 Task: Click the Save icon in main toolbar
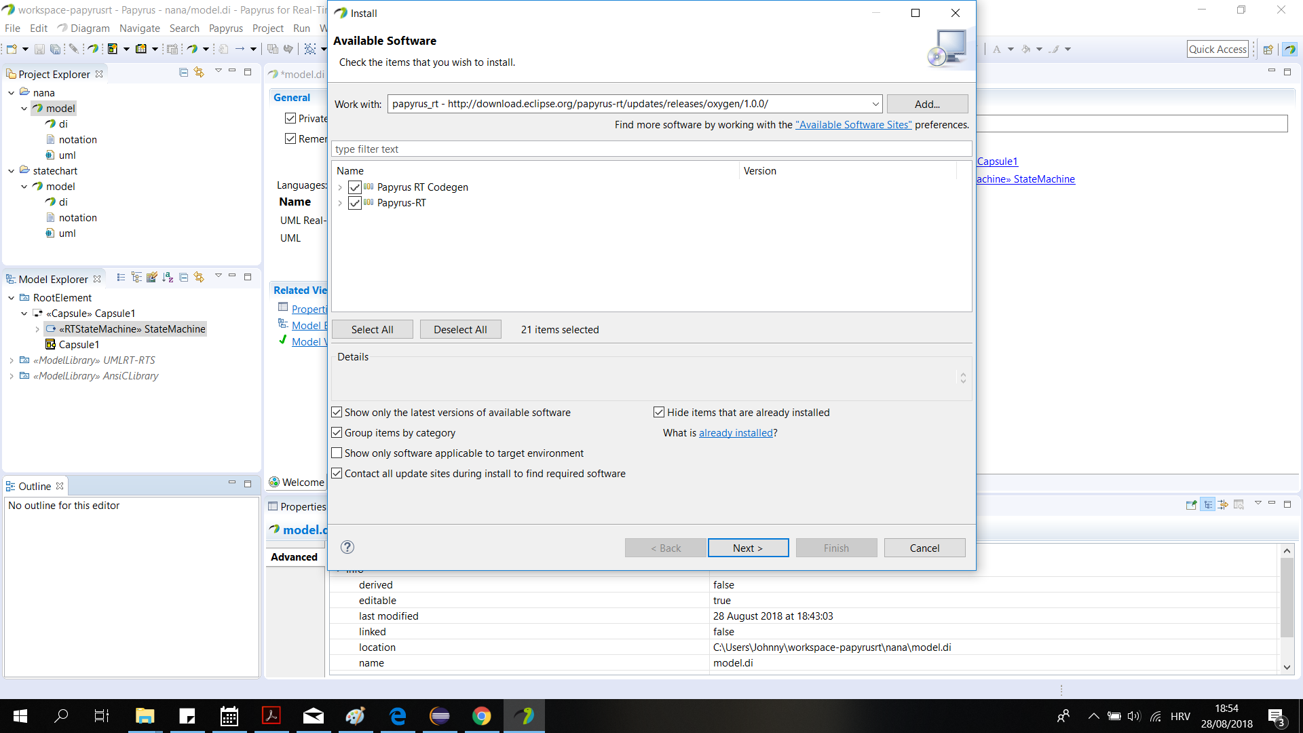click(x=39, y=49)
